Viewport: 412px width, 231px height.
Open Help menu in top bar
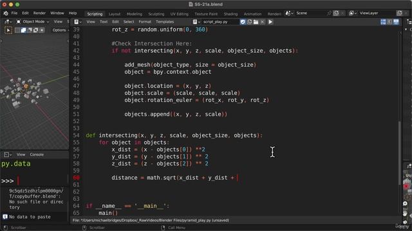(73, 13)
